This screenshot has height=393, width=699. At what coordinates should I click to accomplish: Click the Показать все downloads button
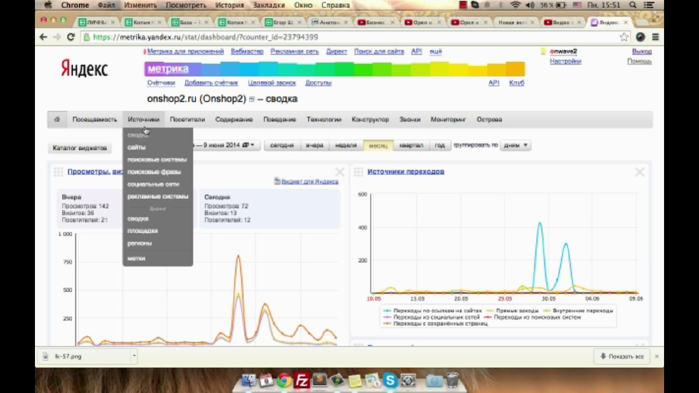(622, 356)
